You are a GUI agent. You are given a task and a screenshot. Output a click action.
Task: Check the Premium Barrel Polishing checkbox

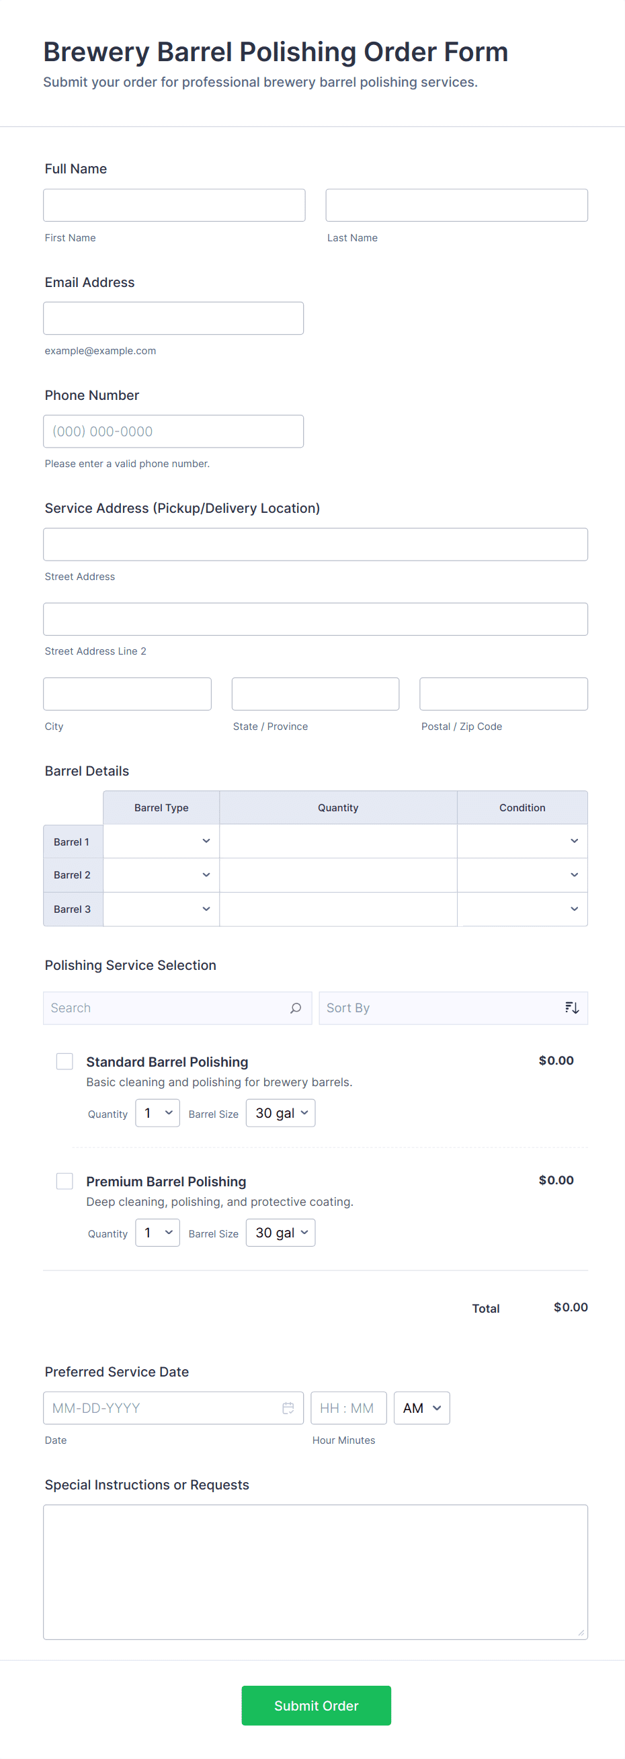(65, 1181)
